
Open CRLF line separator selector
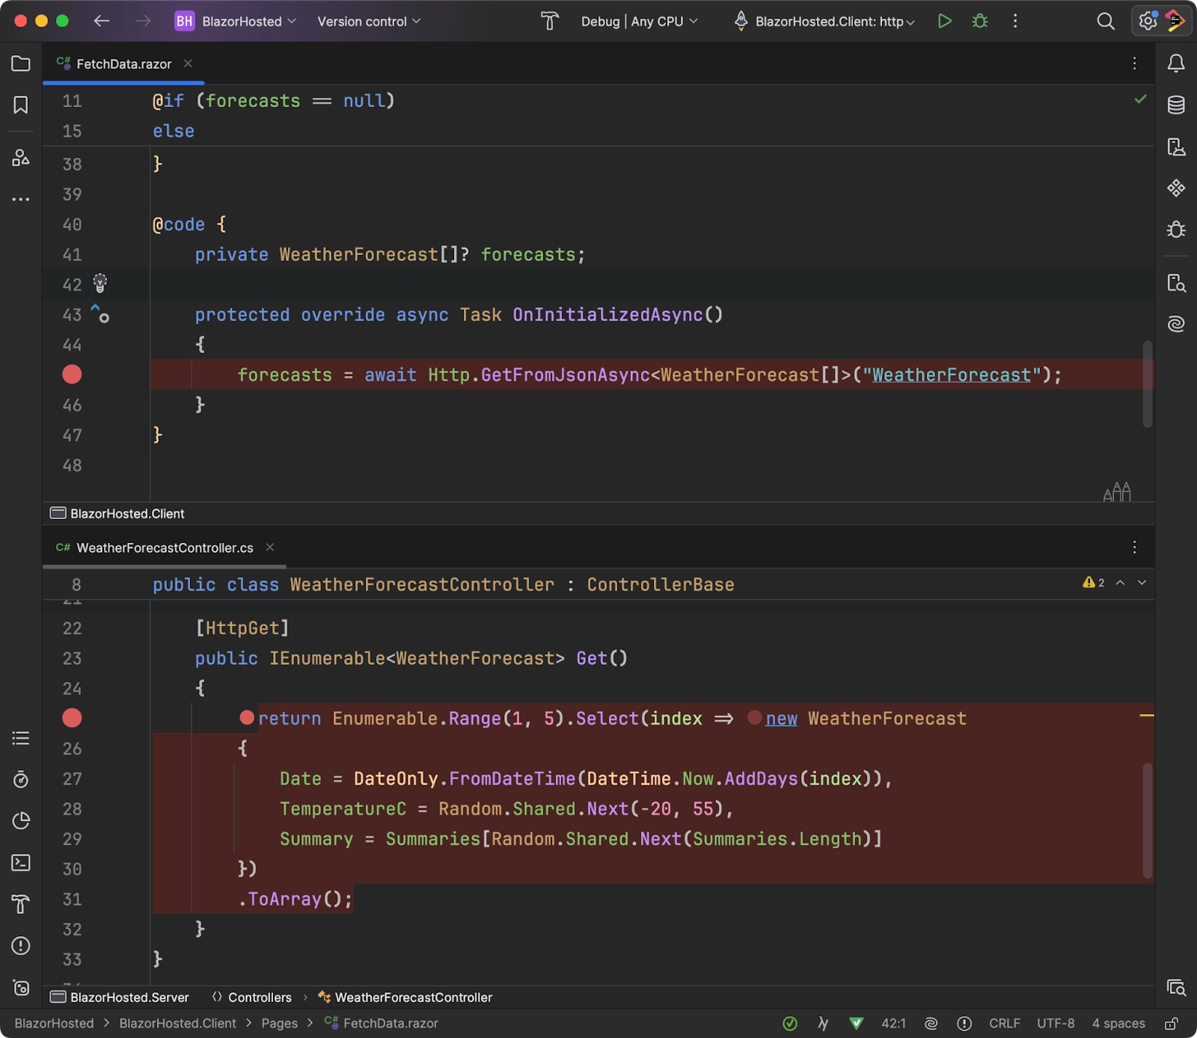tap(1004, 1023)
